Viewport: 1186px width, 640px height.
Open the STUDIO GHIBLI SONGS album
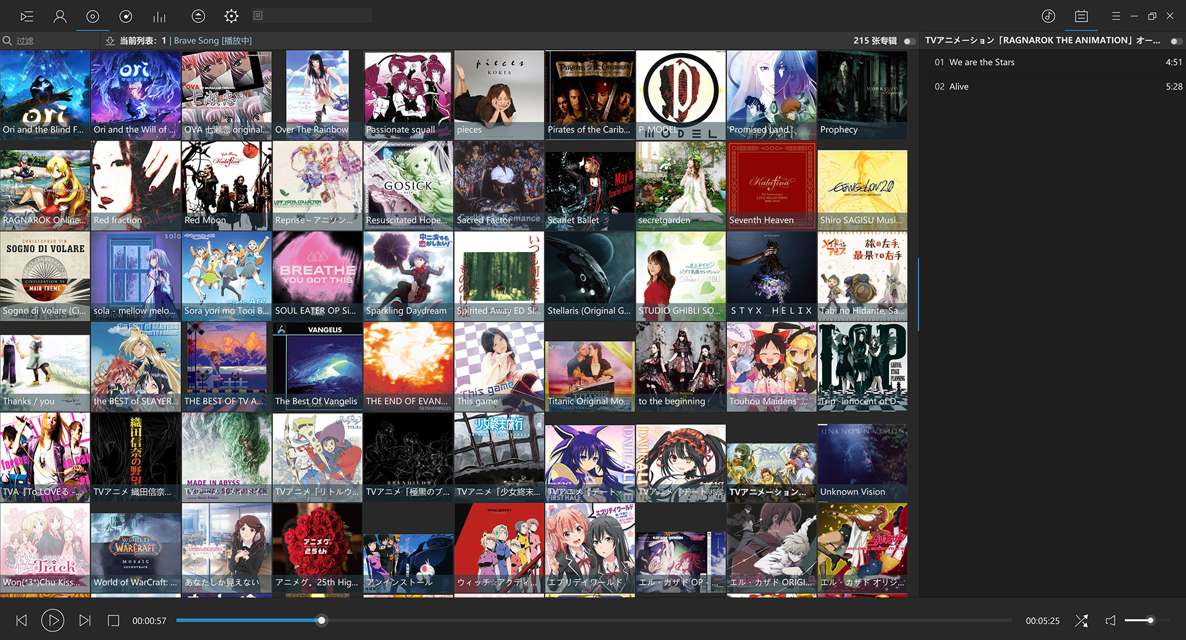tap(681, 276)
